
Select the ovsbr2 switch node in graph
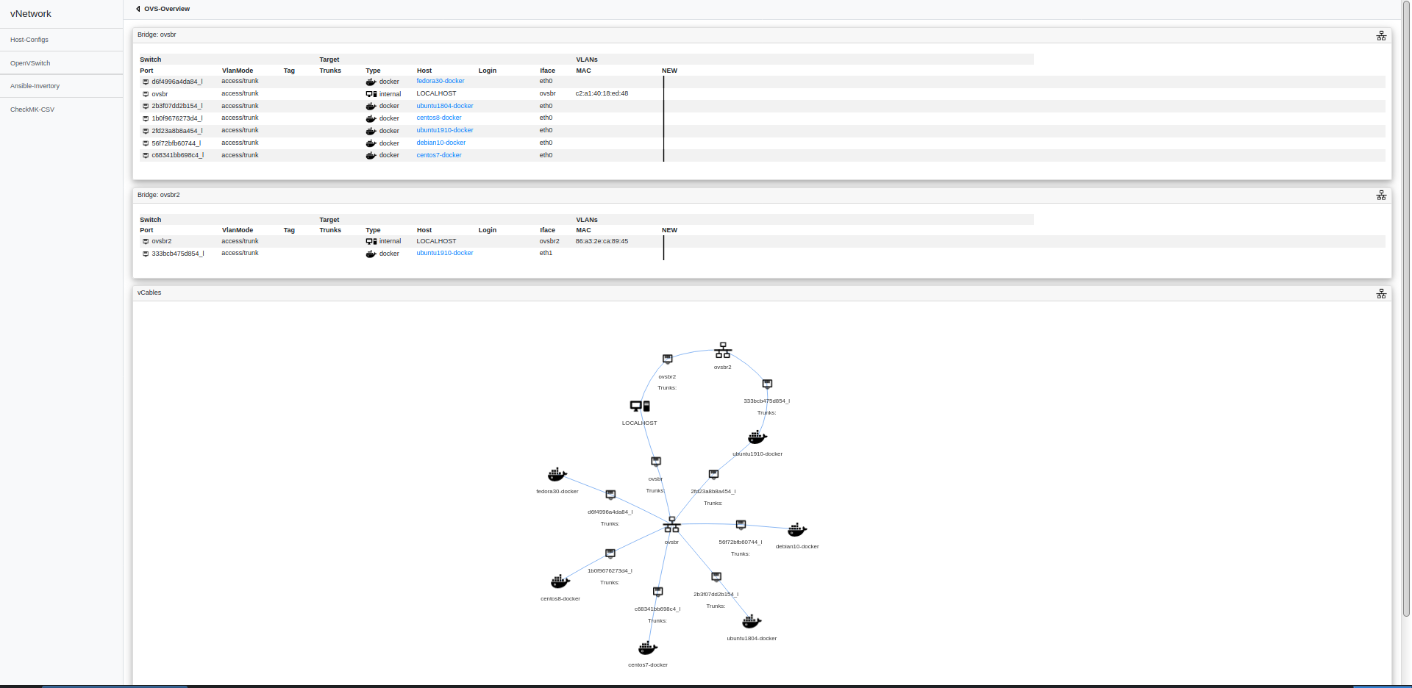pos(723,350)
